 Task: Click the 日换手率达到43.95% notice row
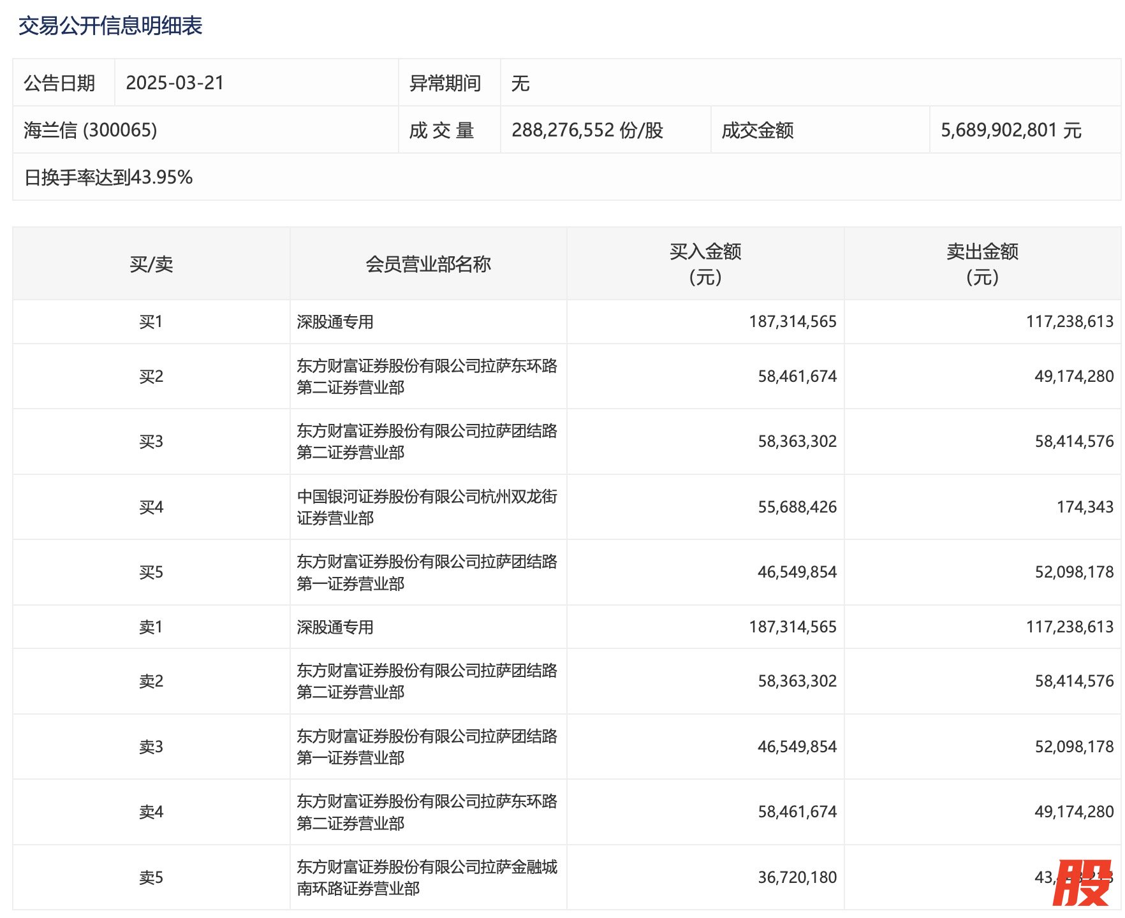point(108,177)
